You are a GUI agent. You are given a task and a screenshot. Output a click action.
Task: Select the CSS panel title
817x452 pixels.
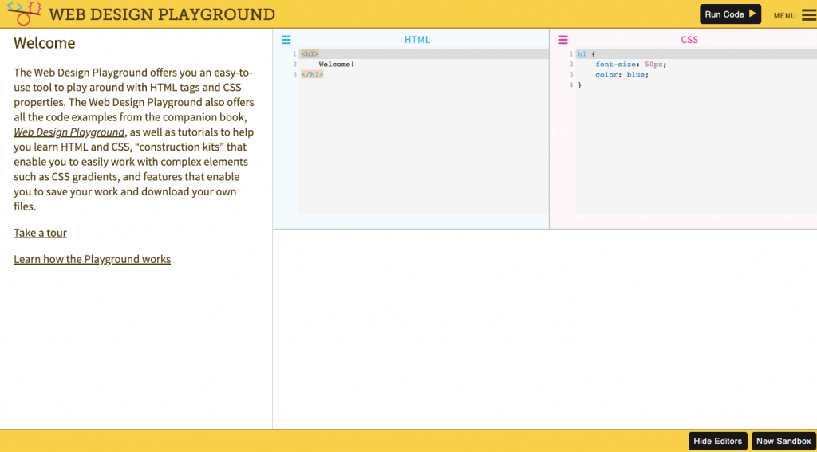pos(689,39)
